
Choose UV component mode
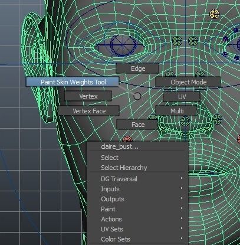point(182,97)
